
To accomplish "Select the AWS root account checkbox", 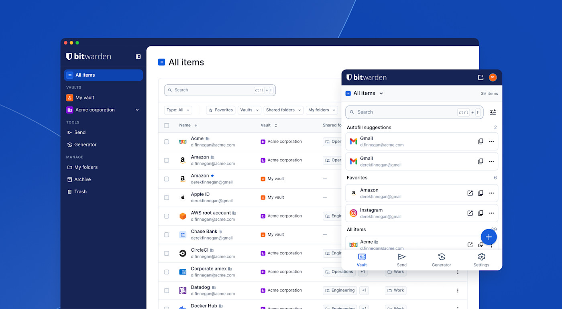I will coord(167,216).
